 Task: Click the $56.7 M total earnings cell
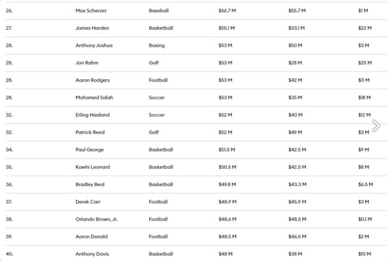(x=226, y=11)
